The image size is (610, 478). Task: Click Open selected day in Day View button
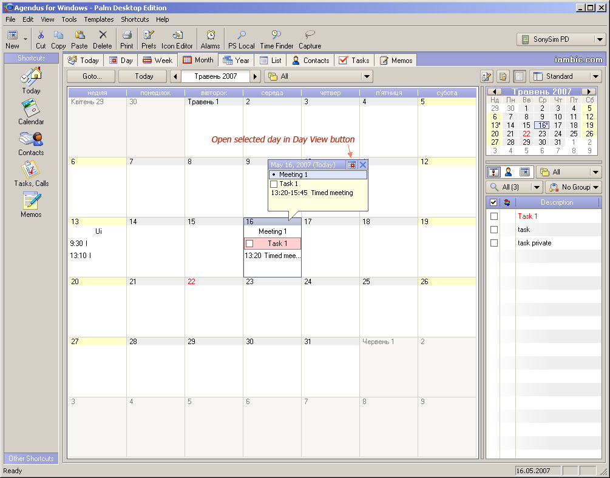coord(351,165)
